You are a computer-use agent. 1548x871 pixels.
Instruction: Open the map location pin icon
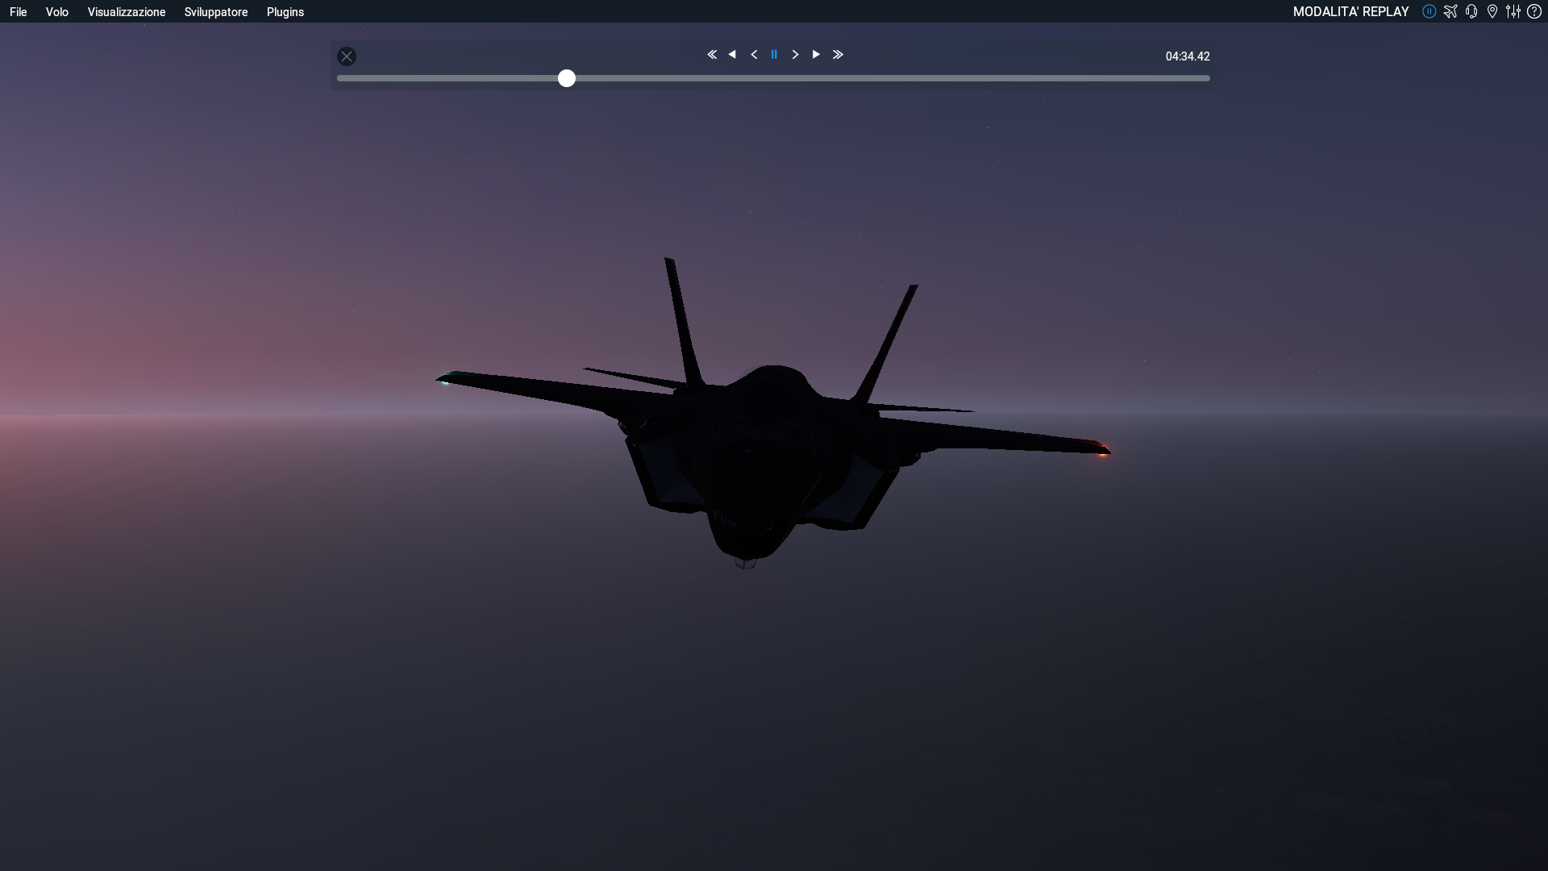1492,11
